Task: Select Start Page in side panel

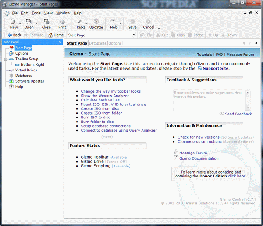Action: point(24,48)
